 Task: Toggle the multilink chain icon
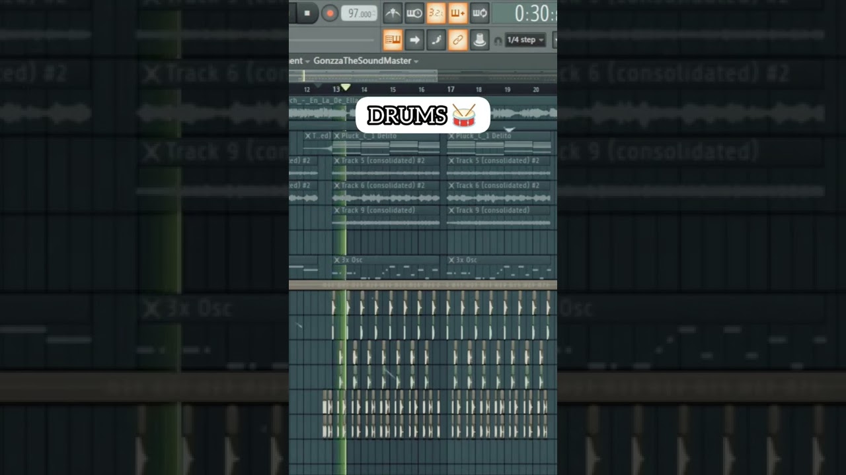457,40
